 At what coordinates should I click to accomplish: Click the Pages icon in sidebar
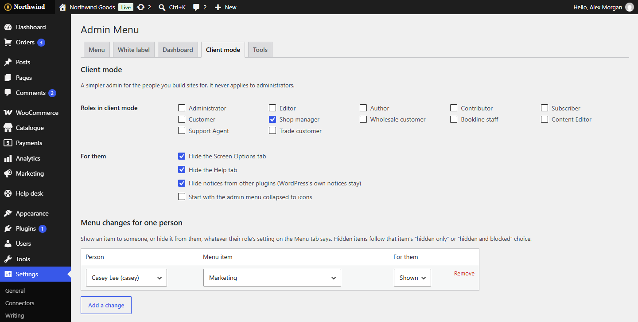click(x=8, y=78)
